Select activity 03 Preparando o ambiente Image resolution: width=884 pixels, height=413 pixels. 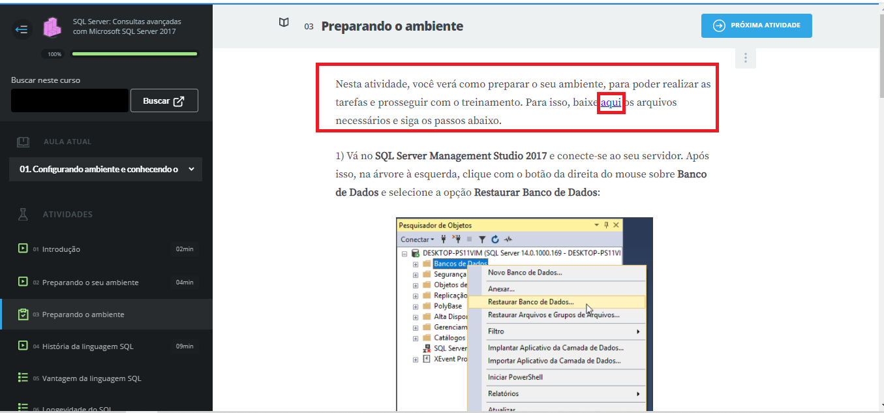pyautogui.click(x=107, y=314)
